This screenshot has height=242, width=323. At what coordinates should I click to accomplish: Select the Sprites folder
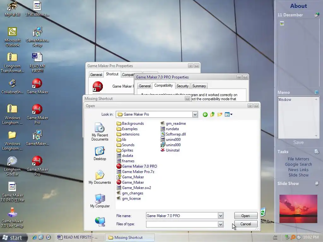125,150
